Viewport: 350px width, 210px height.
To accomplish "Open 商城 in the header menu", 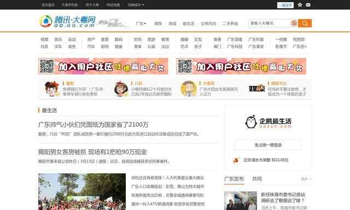I will coord(172,24).
